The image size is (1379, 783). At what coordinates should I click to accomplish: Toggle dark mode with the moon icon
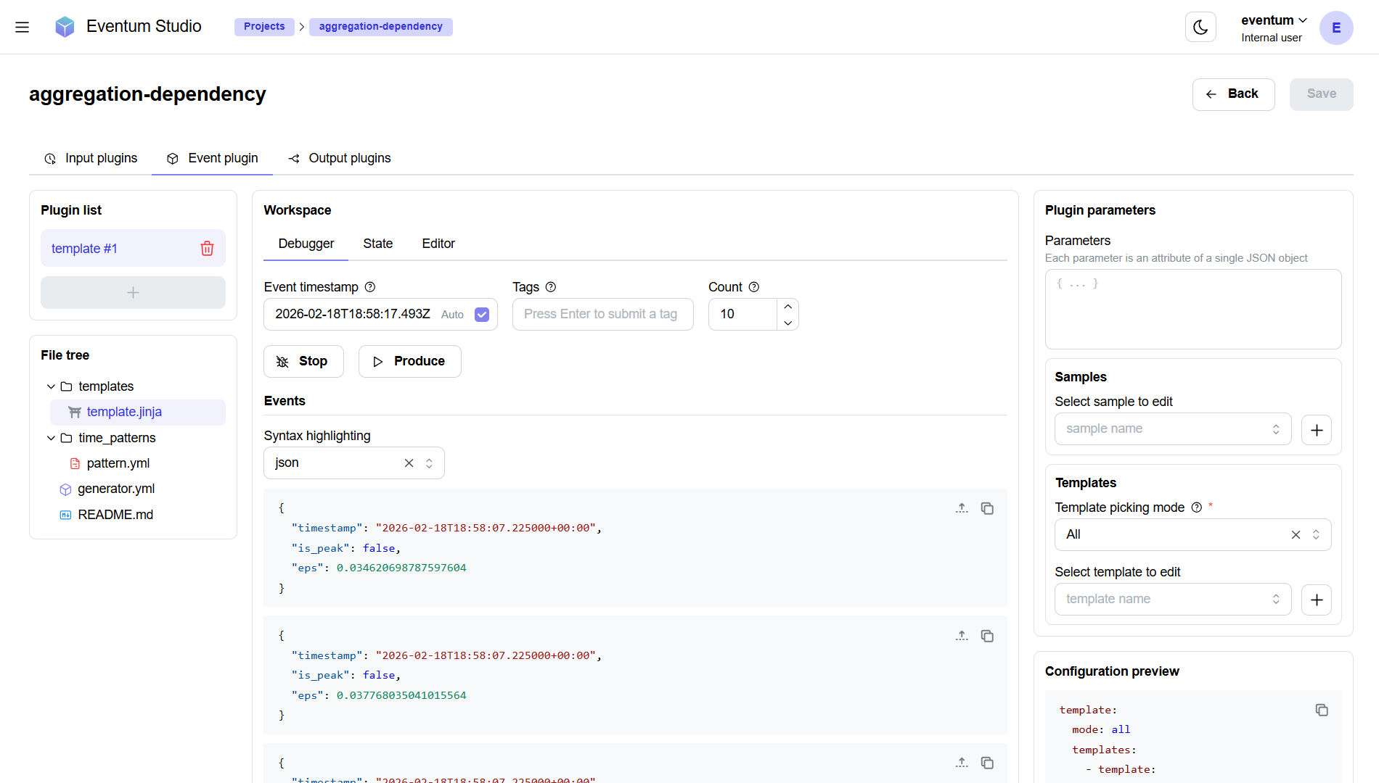point(1200,27)
